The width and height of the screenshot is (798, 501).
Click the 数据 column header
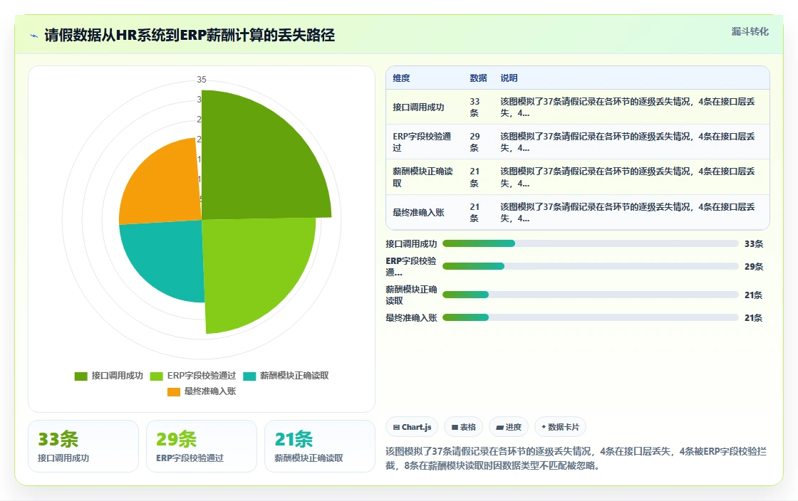tap(478, 78)
